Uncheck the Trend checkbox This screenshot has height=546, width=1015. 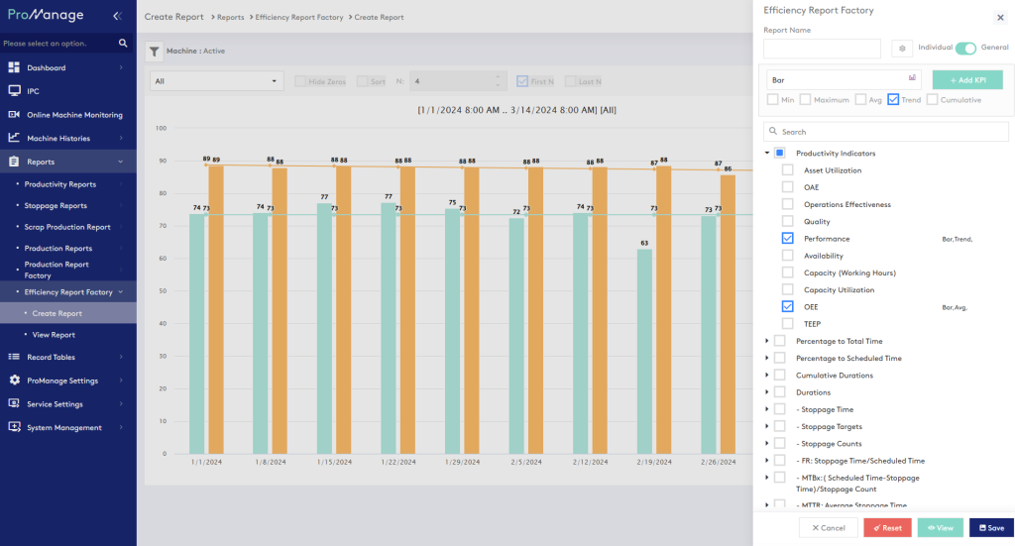(893, 99)
